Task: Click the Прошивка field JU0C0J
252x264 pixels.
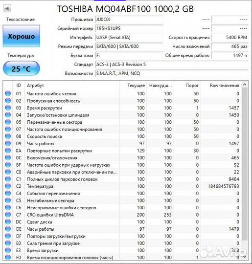Action: (129, 20)
